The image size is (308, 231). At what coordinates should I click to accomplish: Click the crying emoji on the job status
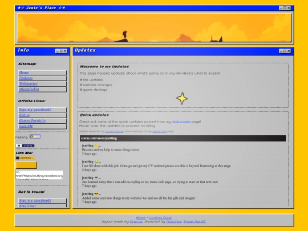pyautogui.click(x=96, y=161)
